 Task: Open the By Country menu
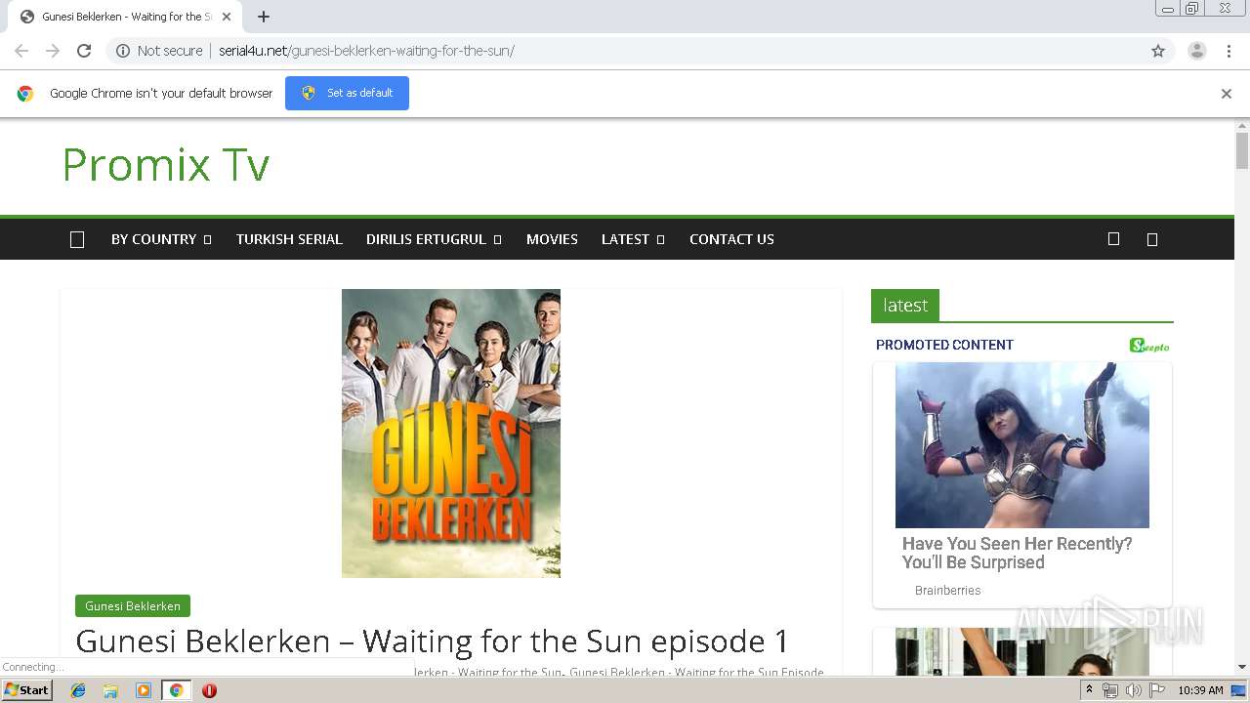153,239
